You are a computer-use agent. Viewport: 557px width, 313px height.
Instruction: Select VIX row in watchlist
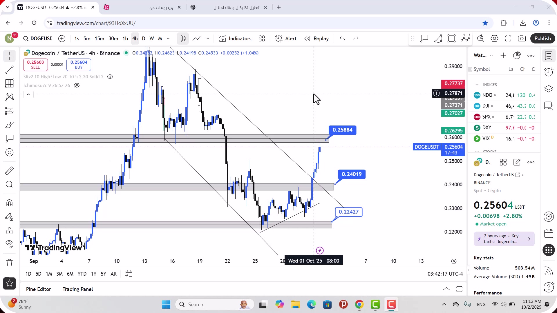click(504, 139)
